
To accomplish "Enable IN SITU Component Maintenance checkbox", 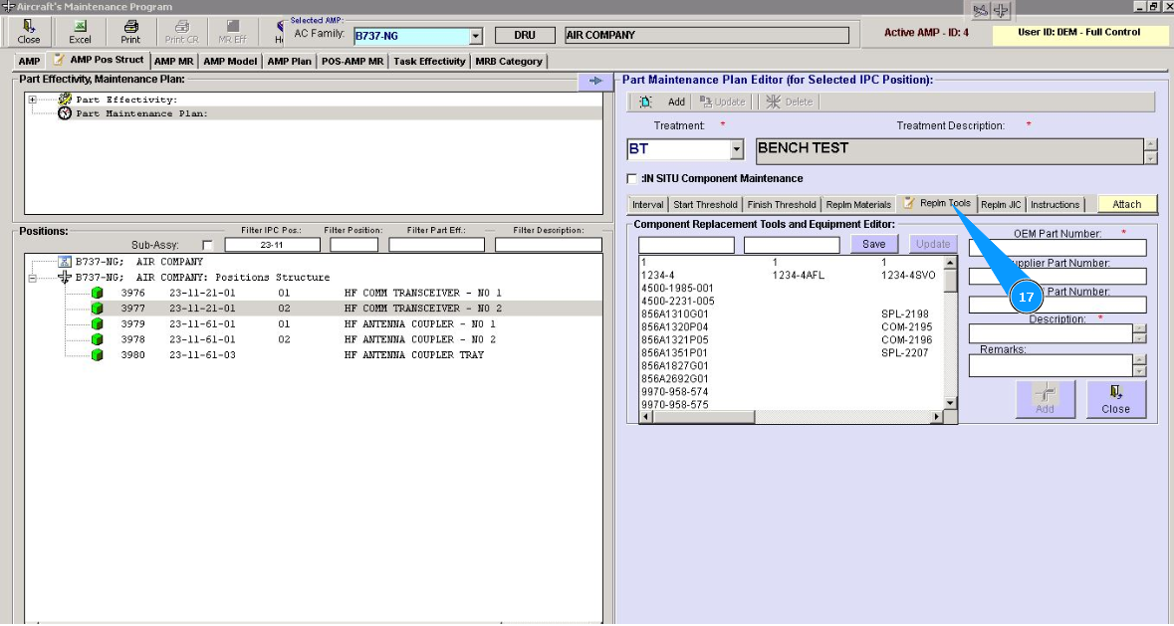I will [631, 179].
